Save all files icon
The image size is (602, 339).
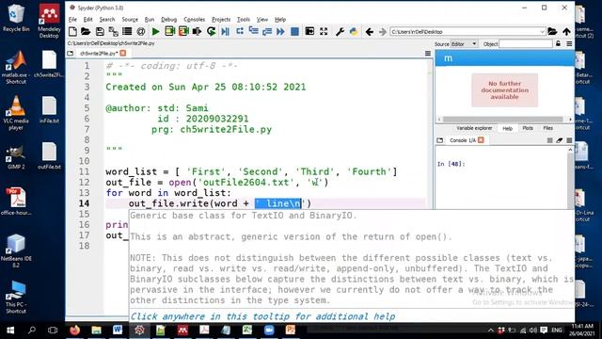pos(113,31)
